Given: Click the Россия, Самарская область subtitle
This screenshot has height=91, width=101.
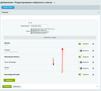Looking at the screenshot, I should click(11, 52).
